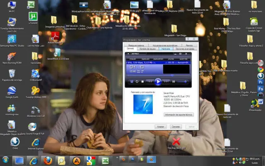
Task: Stop playback in the media player
Action: pyautogui.click(x=142, y=82)
